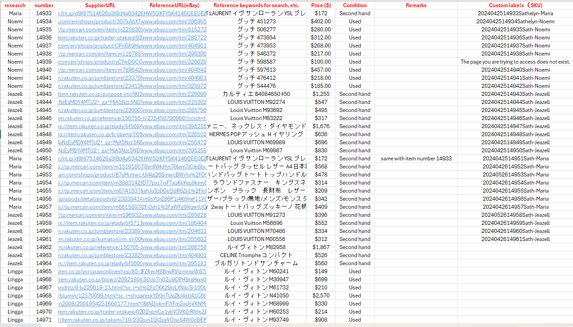Select the 'page you are trying to access' cell
Screen dimensions: 573x327
tap(516, 62)
